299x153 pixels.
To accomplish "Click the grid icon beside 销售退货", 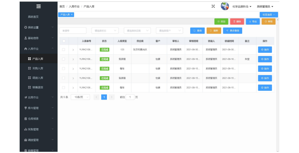I will pos(29,87).
